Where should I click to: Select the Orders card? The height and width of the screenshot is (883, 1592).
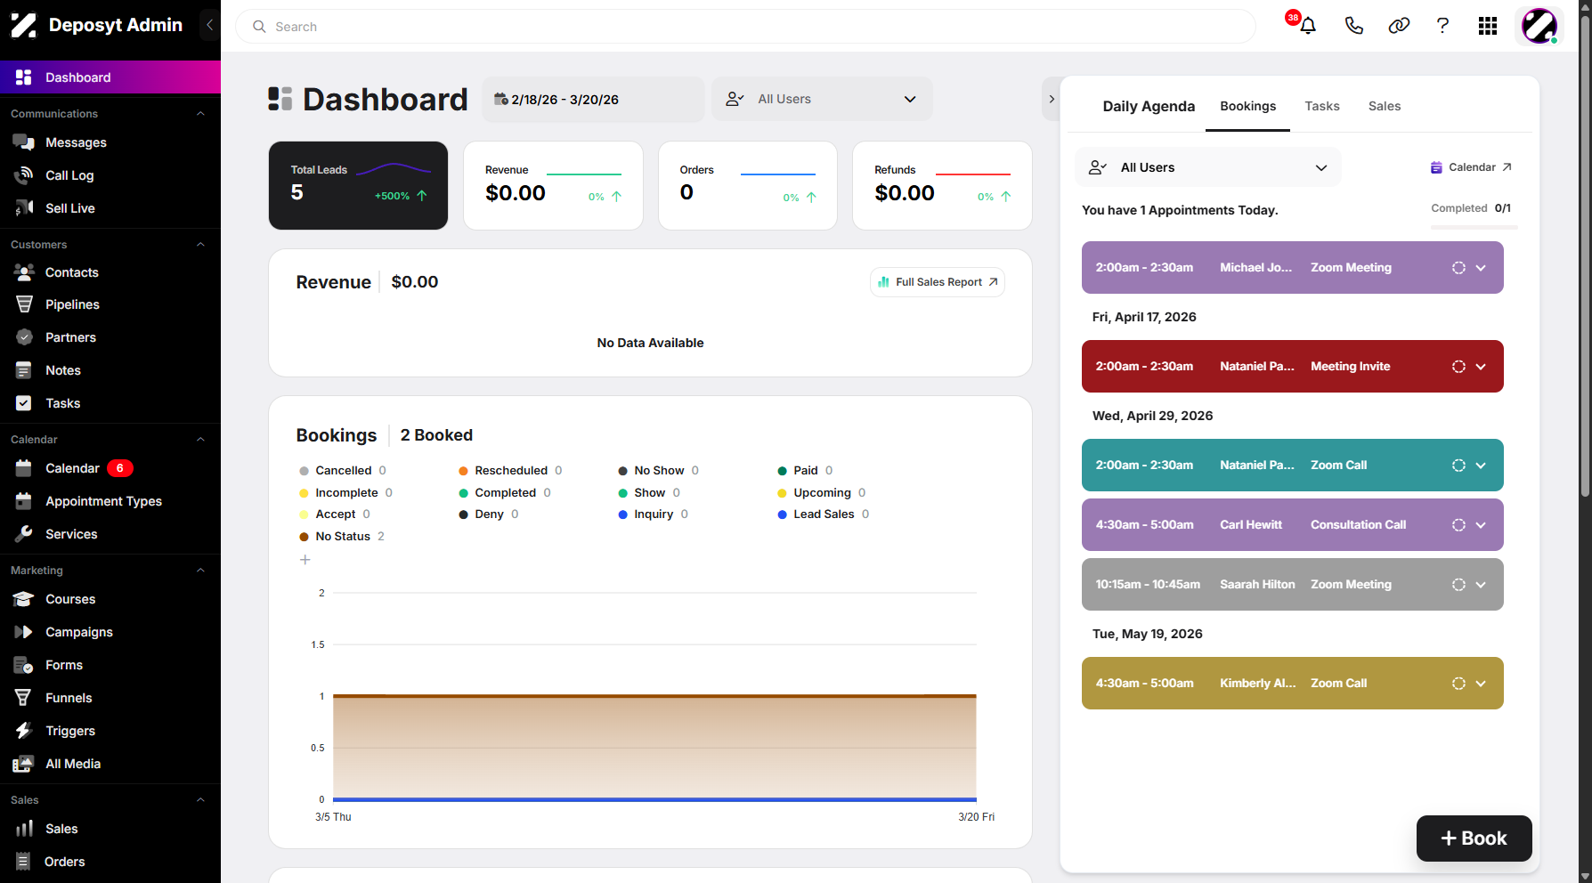747,185
